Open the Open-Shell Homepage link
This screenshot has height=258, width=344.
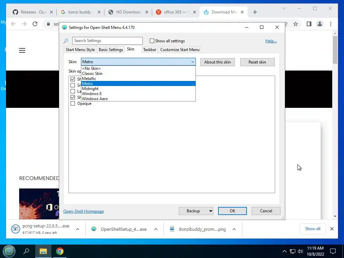click(84, 211)
